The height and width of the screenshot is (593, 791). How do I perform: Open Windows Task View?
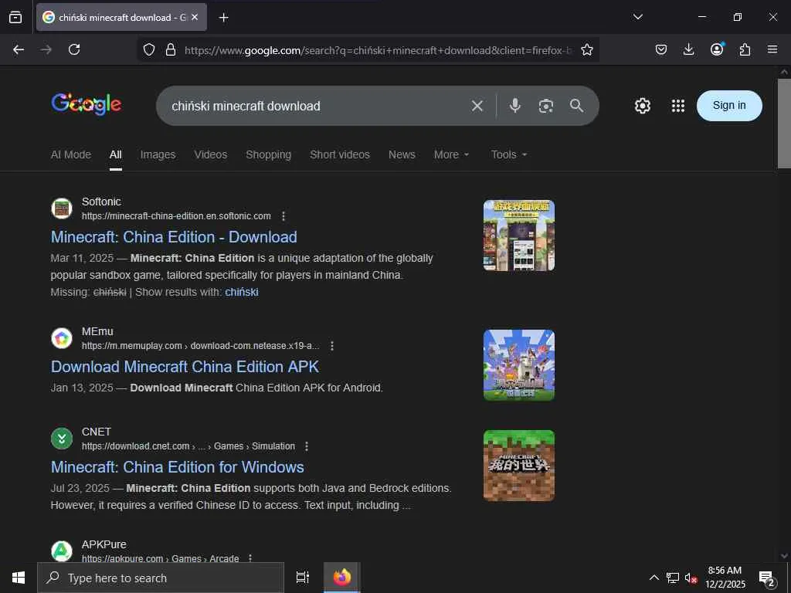coord(303,578)
